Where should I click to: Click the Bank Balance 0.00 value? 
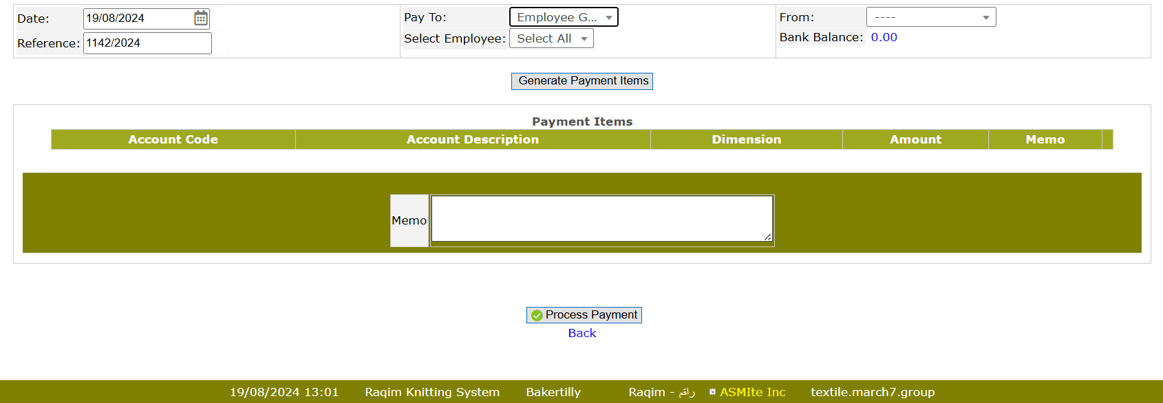click(x=884, y=38)
